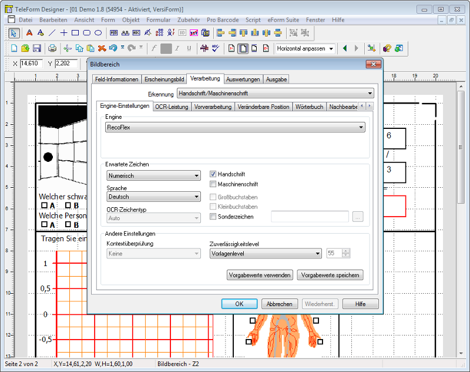Screen dimensions: 470x372
Task: Switch to the Erscheinungsbild tab
Action: pos(164,79)
